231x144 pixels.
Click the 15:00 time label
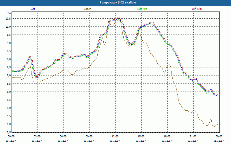coord(141,137)
